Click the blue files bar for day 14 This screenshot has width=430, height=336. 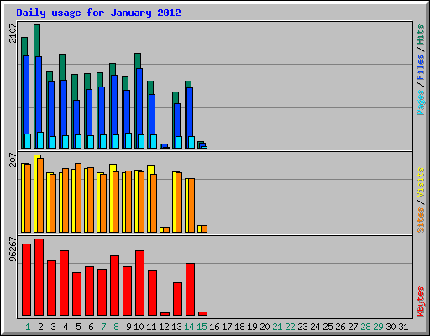(190, 112)
